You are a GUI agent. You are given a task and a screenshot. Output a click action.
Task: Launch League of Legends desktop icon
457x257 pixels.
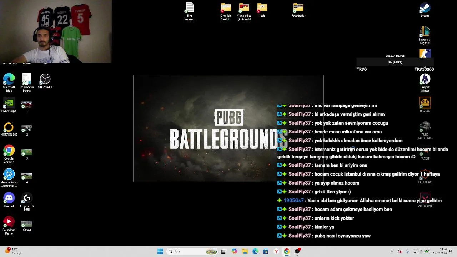(x=425, y=35)
